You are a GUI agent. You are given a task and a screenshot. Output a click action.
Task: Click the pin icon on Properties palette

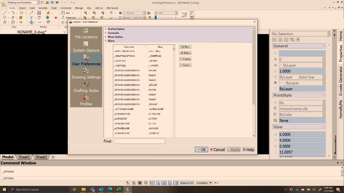coord(334,35)
